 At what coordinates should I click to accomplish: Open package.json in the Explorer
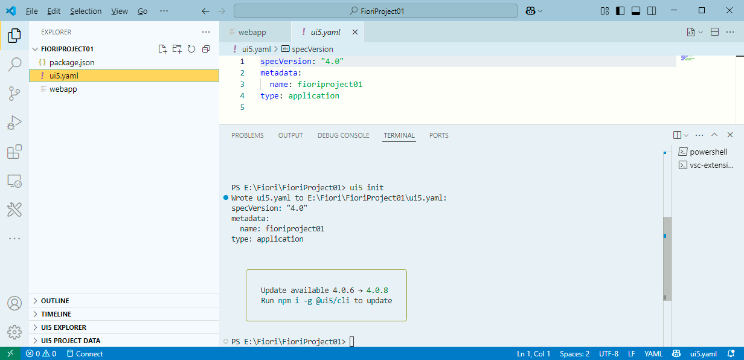[124, 62]
